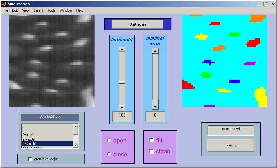Screen dimensions: 277x168
Task: Click the Save button
Action: point(231,145)
